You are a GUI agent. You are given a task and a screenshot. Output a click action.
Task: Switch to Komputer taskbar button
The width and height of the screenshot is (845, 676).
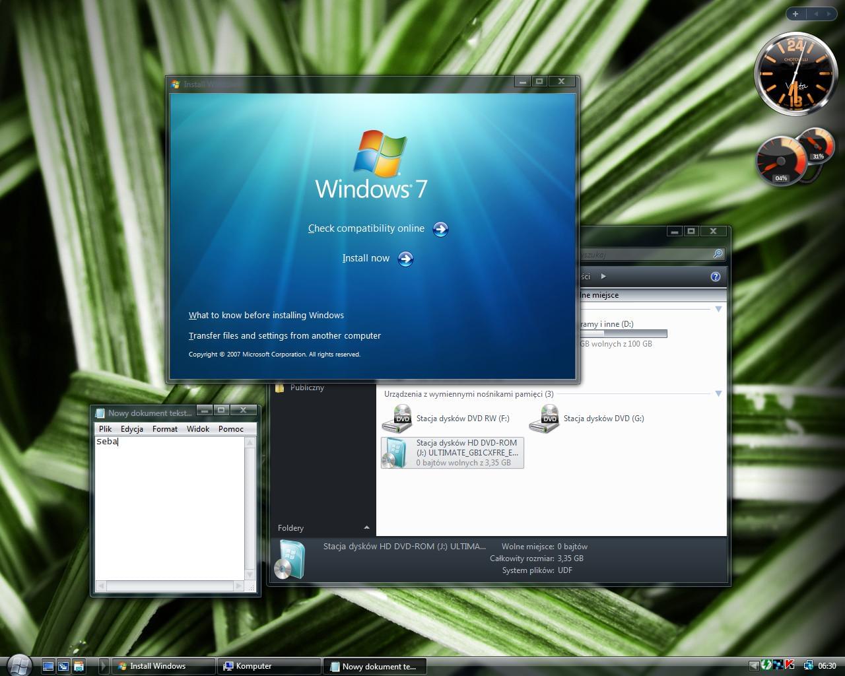269,666
